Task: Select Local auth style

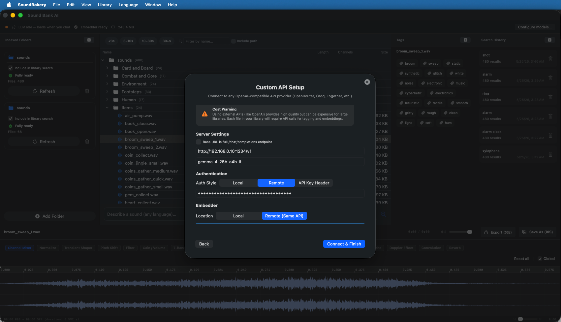Action: coord(238,183)
